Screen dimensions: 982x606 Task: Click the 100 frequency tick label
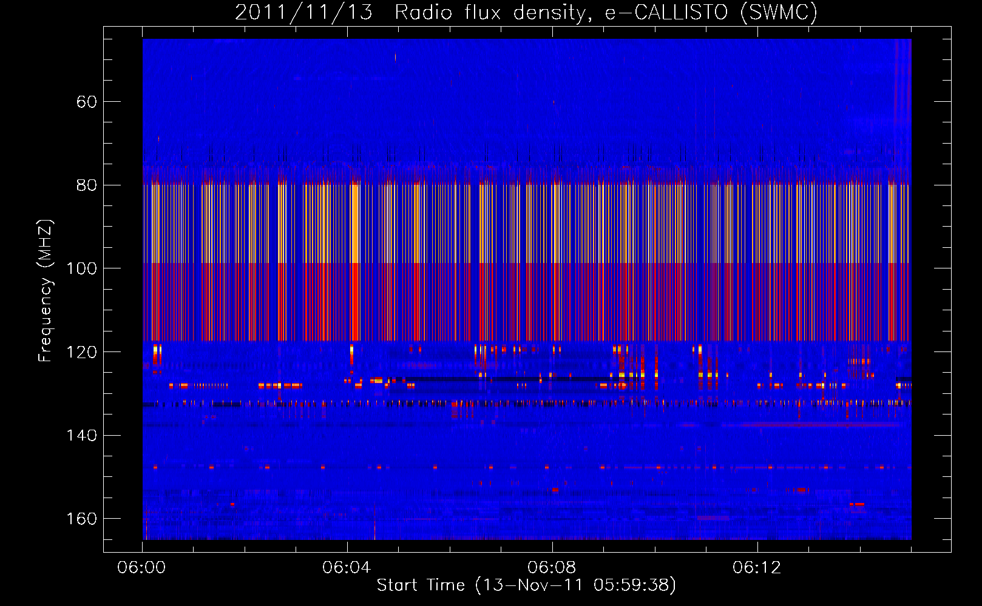click(x=81, y=268)
